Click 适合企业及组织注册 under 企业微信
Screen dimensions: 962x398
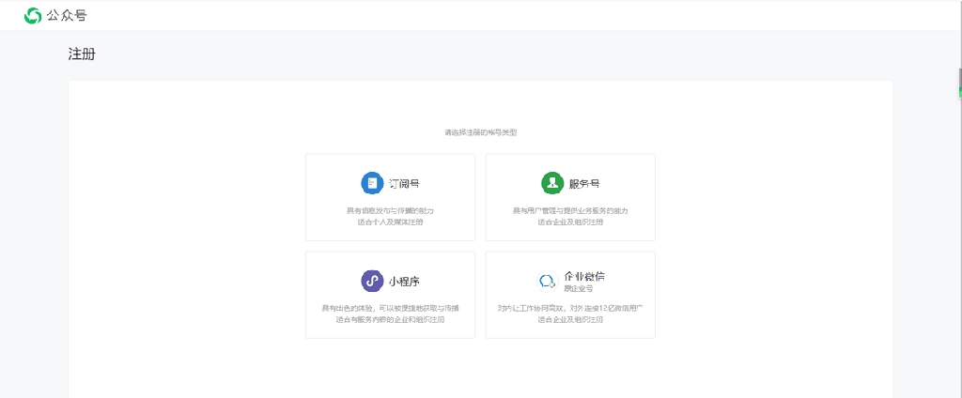click(x=570, y=319)
